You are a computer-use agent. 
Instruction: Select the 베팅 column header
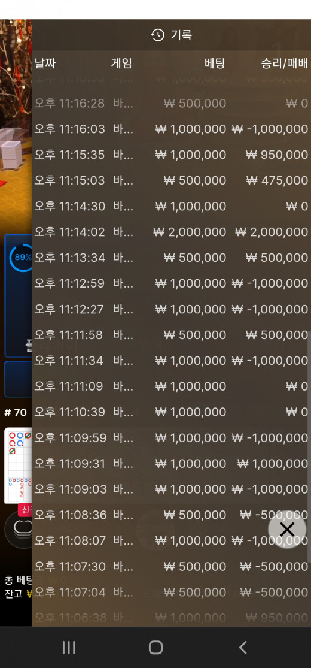coord(215,64)
